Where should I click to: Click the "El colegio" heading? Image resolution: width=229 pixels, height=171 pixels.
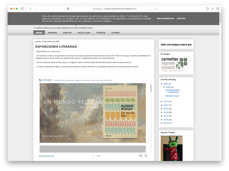coord(165,54)
